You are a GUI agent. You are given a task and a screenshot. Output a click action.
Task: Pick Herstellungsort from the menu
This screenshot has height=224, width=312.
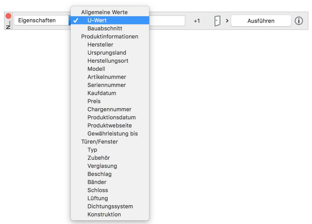(x=110, y=61)
